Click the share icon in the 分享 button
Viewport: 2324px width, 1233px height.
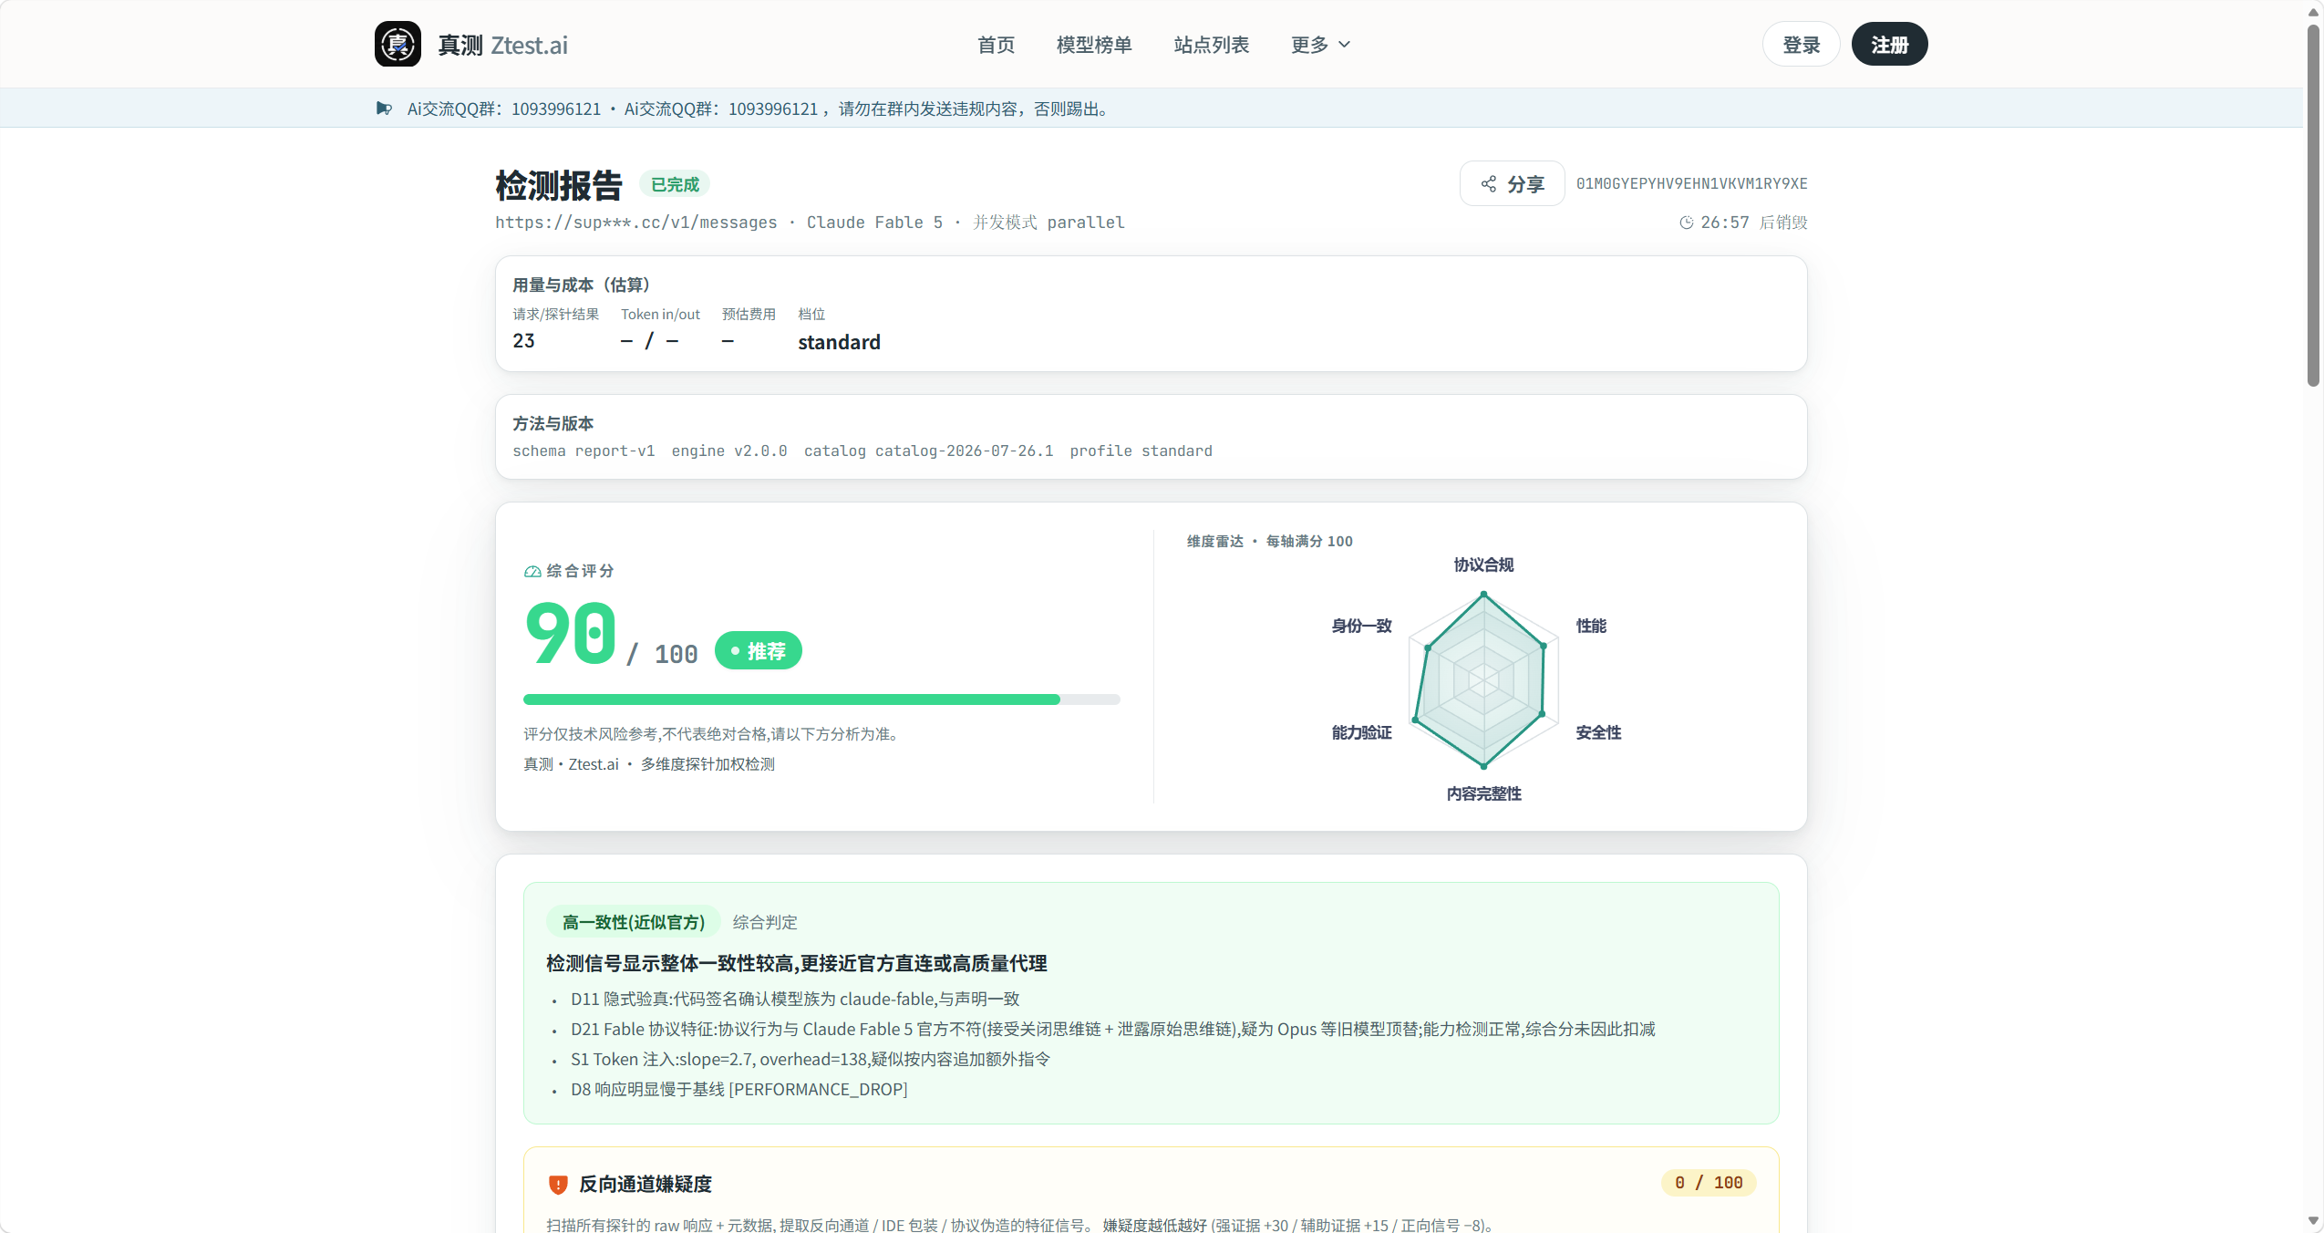(x=1489, y=184)
